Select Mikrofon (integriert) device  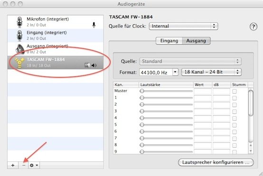click(56, 22)
